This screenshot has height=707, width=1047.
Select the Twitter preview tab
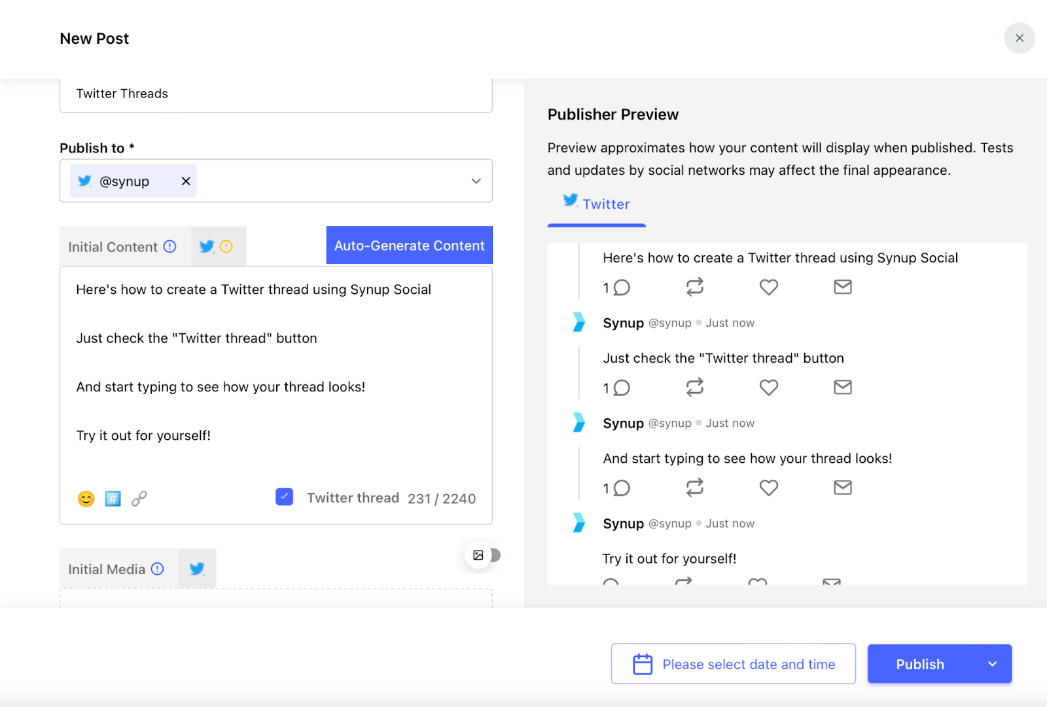(x=596, y=204)
